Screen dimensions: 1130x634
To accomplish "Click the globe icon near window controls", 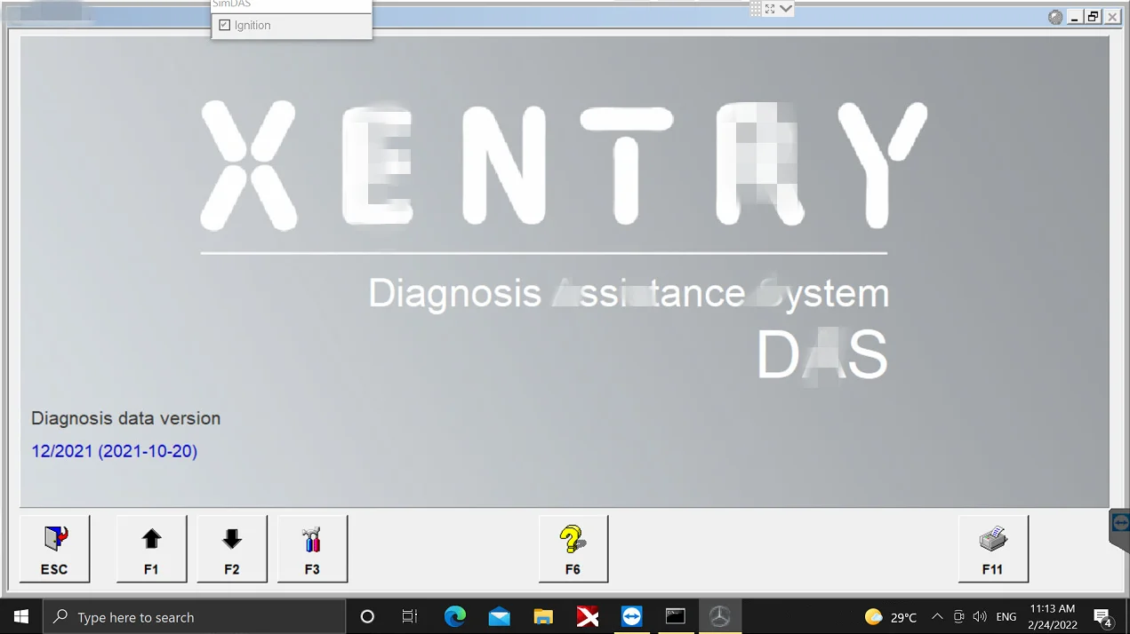I will pos(1055,17).
